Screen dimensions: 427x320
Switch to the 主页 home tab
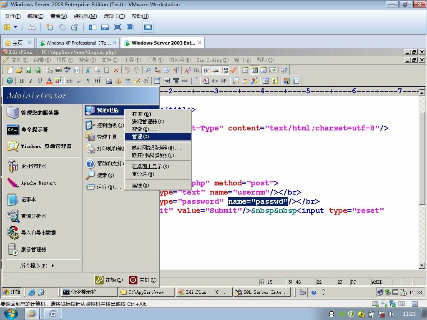pos(18,43)
